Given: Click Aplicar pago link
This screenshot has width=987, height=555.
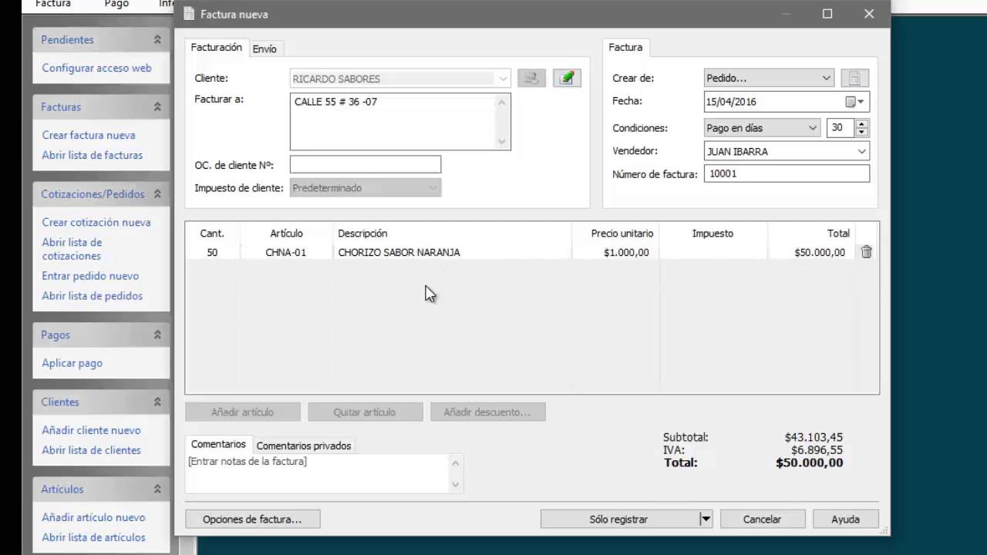Looking at the screenshot, I should (x=72, y=363).
